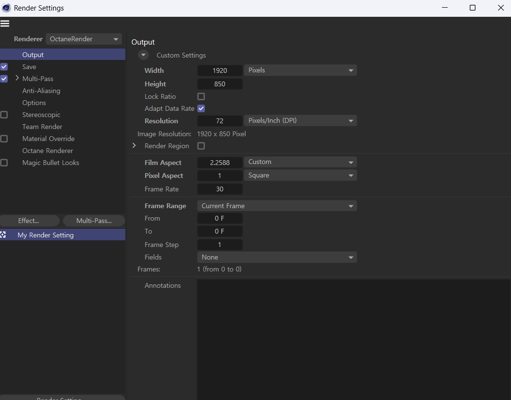
Task: Click the Film Aspect value field
Action: [220, 162]
